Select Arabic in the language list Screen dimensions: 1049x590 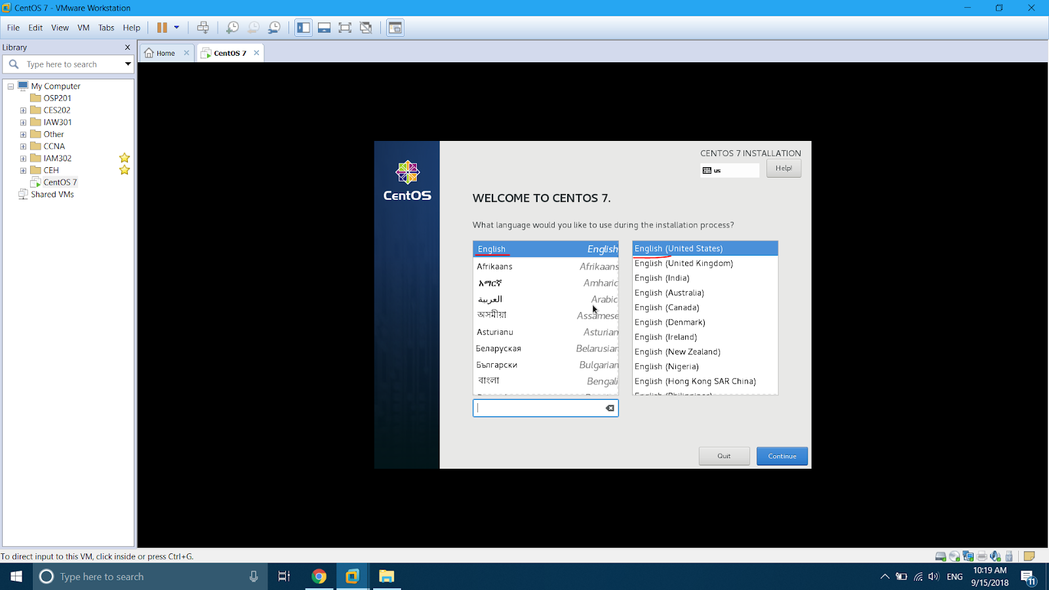[x=545, y=300]
